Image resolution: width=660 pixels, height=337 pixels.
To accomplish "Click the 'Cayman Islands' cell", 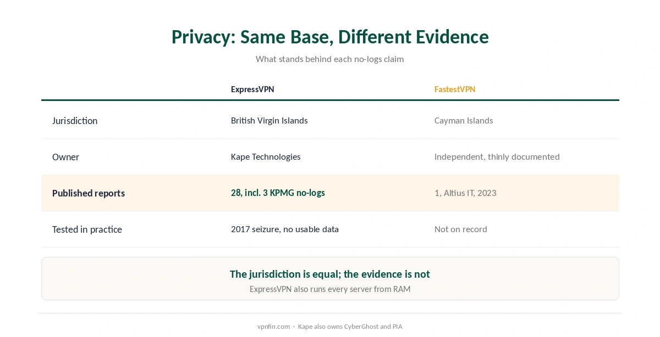I will 464,121.
